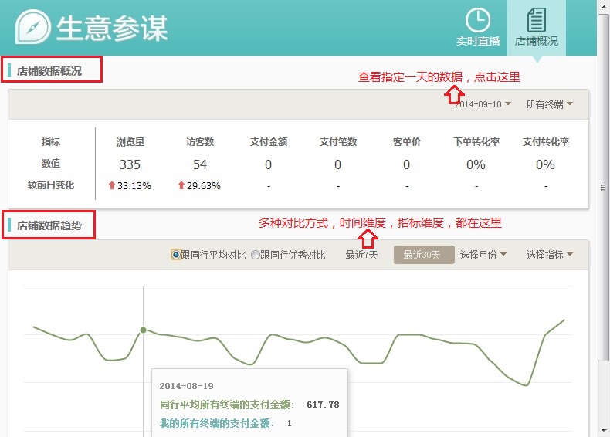Click the 33.13% change value
This screenshot has width=610, height=437.
click(134, 185)
